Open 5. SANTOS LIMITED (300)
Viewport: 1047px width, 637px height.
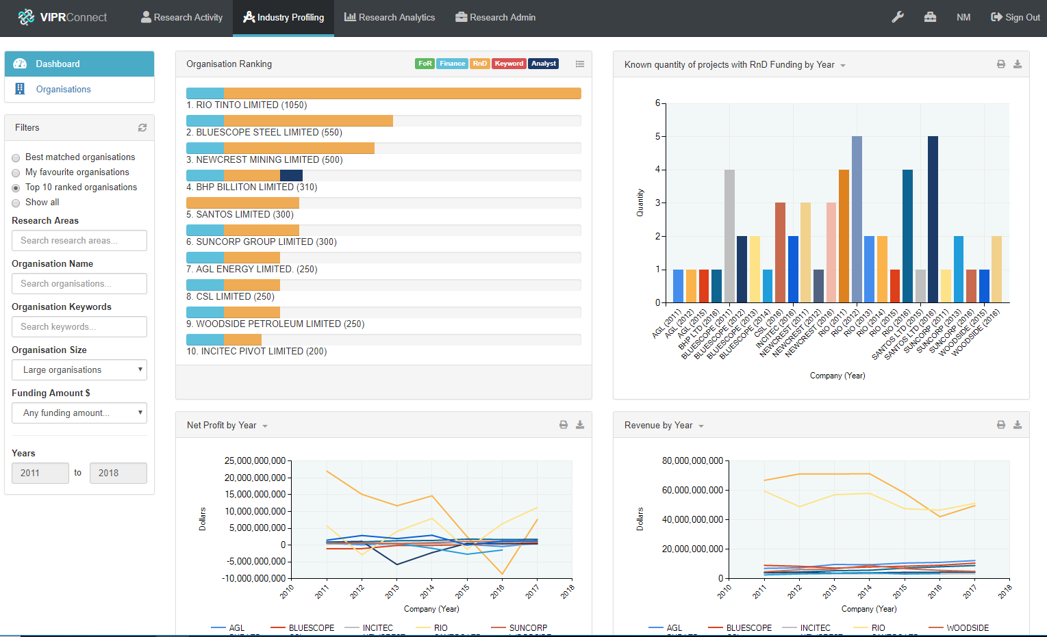coord(240,214)
